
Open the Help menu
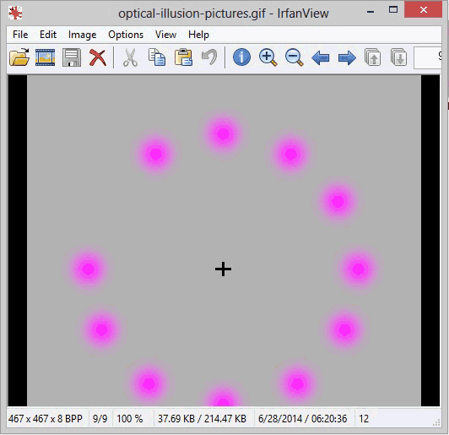[x=198, y=35]
